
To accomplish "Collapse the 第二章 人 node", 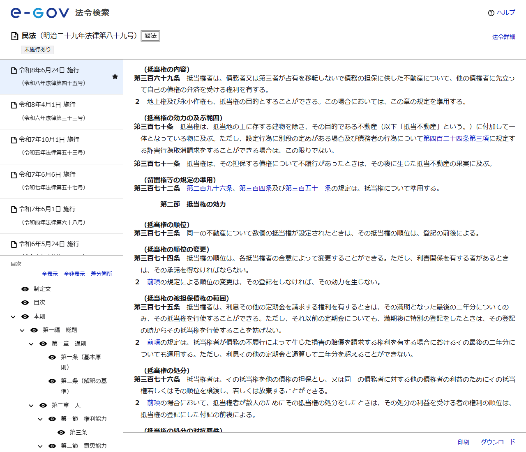I will pos(31,406).
